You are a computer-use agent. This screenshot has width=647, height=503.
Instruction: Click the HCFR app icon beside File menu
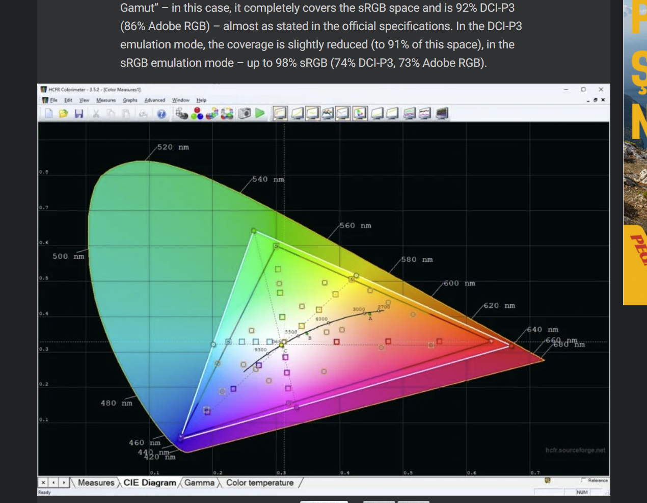pyautogui.click(x=45, y=100)
